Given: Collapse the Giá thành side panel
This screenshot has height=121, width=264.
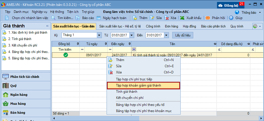Looking at the screenshot, I should point(47,26).
